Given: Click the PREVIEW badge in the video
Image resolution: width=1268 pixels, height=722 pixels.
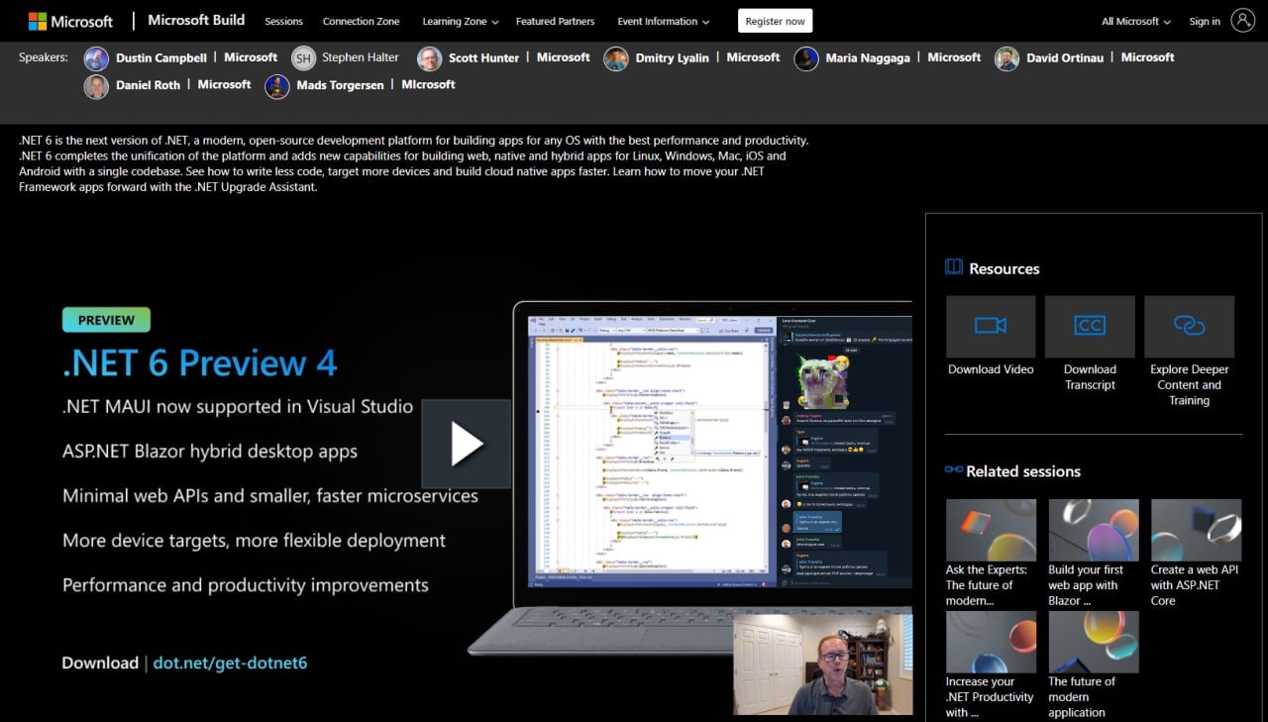Looking at the screenshot, I should pos(106,320).
